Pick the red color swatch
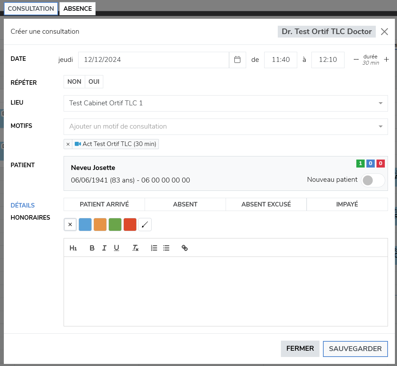The width and height of the screenshot is (397, 366). 130,225
